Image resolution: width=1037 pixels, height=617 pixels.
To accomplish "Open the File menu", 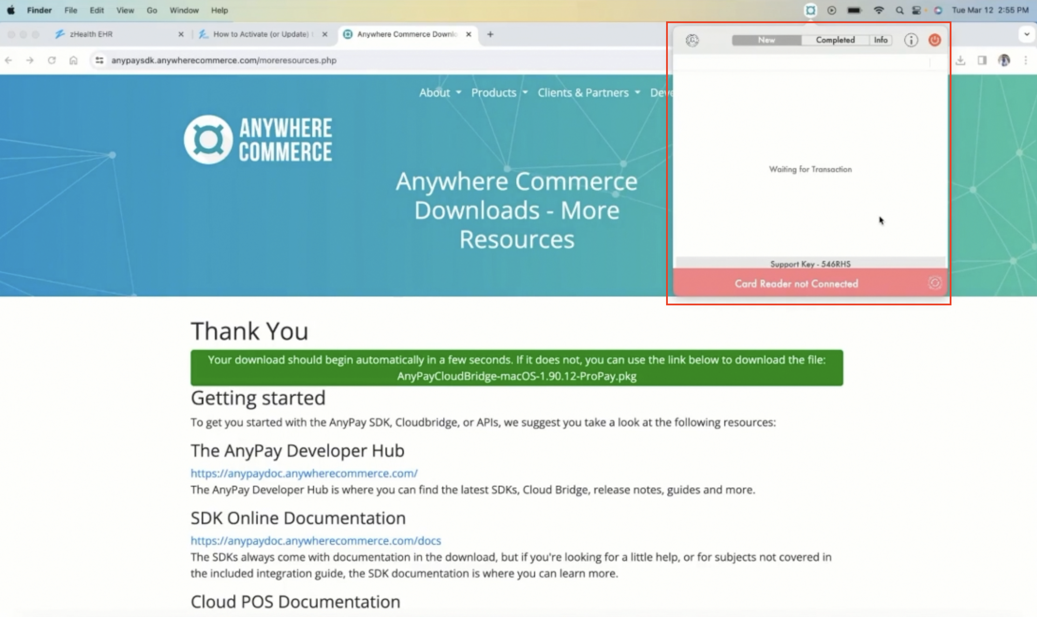I will coord(71,11).
